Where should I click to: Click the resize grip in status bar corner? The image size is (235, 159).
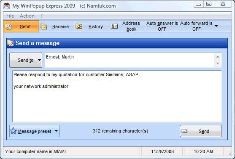229,153
